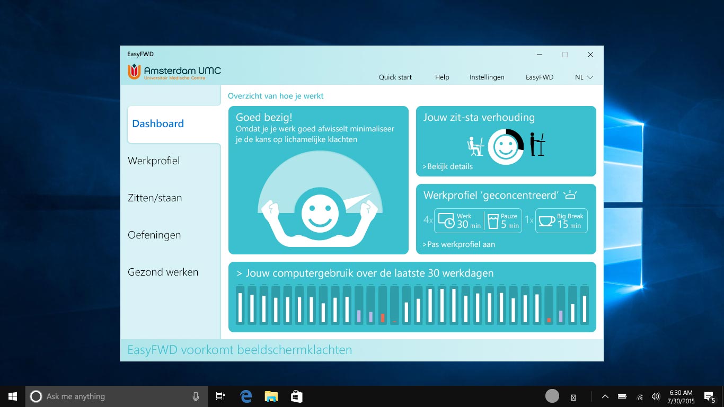Click the standing-desk person icon
Screen dimensions: 724x407
(537, 144)
